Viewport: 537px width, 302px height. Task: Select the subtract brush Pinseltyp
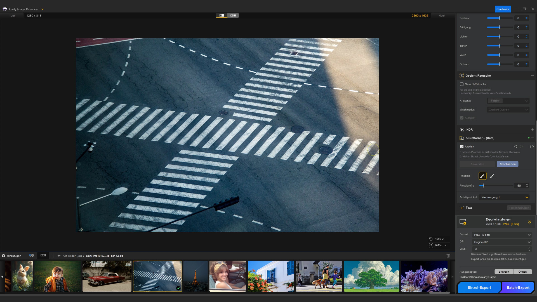492,176
